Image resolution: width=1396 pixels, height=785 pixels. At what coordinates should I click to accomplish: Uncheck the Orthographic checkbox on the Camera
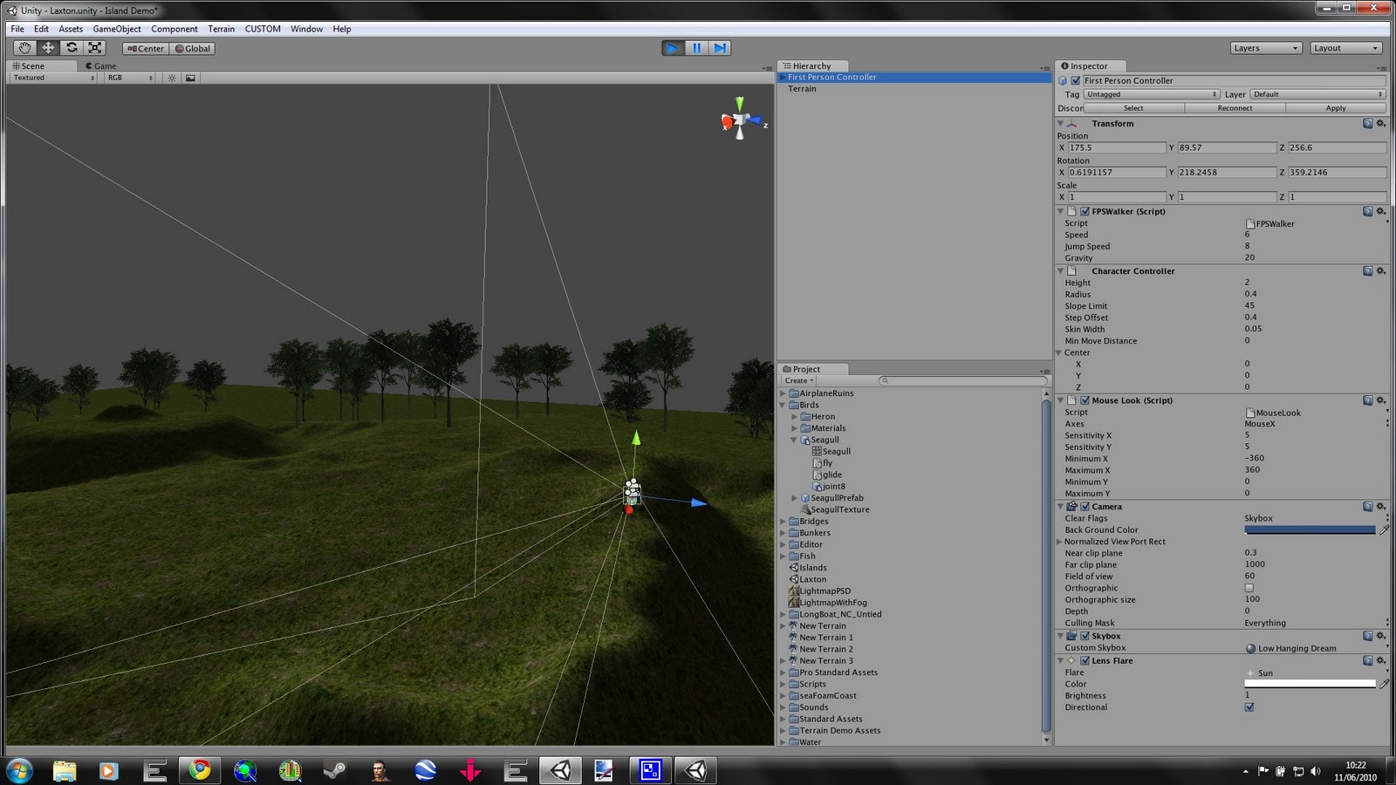(x=1248, y=588)
